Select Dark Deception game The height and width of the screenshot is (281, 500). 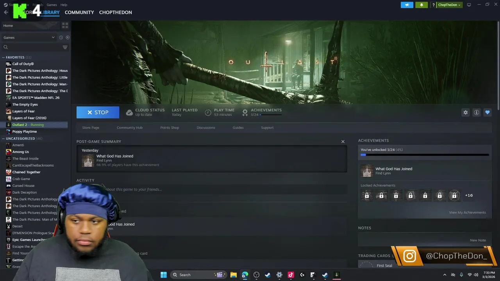tap(24, 192)
